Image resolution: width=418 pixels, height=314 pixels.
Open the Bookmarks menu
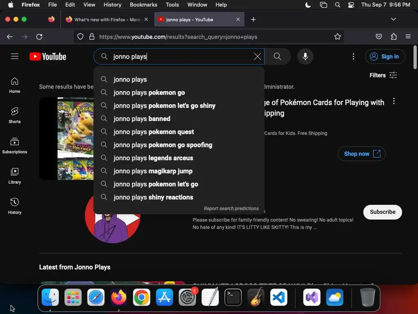[143, 5]
